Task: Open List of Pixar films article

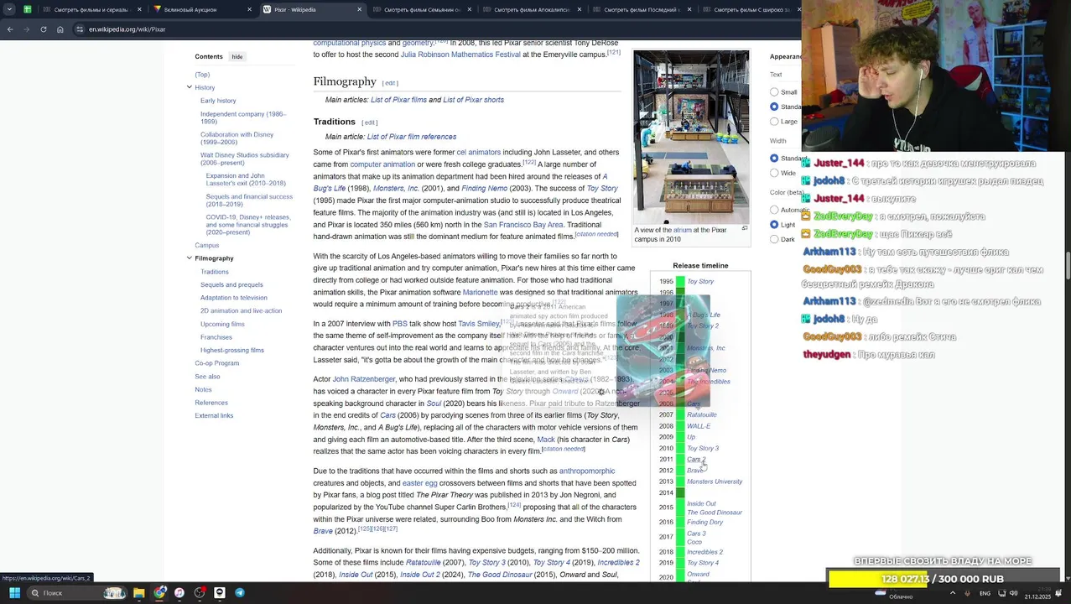Action: pos(398,100)
